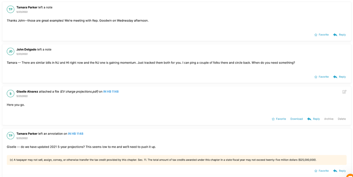Click the reply arrow on the annotation note
This screenshot has width=353, height=177.
335,171
